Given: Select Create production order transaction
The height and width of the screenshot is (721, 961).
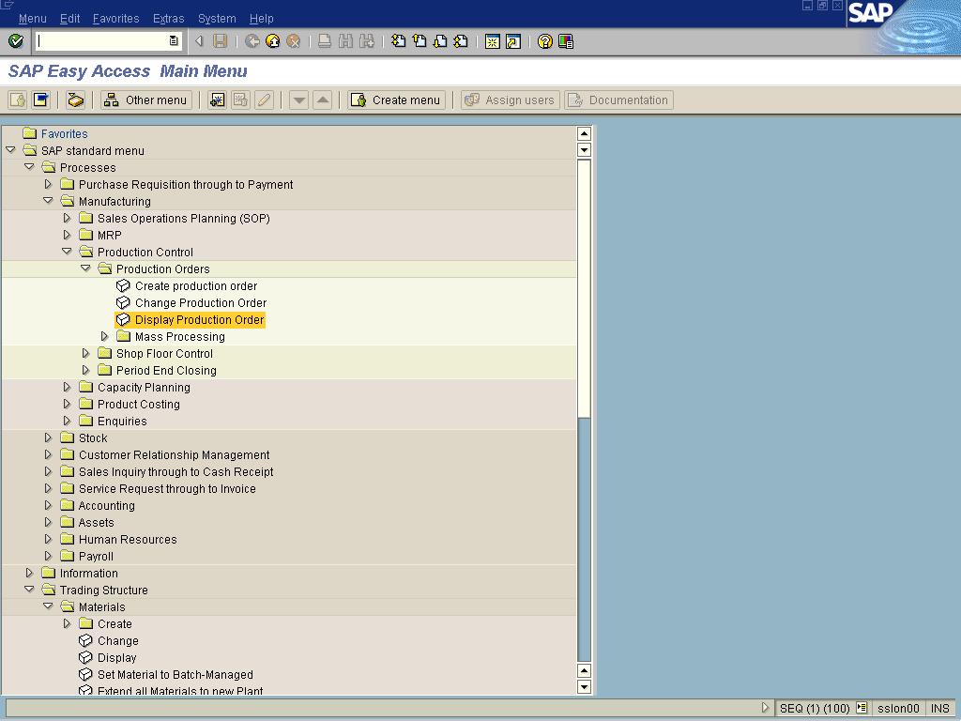Looking at the screenshot, I should click(x=195, y=286).
